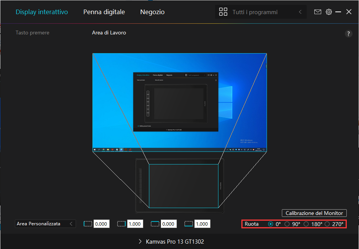Viewport: 359px width, 249px height.
Task: Click the first input field showing 0.000
Action: (101, 224)
